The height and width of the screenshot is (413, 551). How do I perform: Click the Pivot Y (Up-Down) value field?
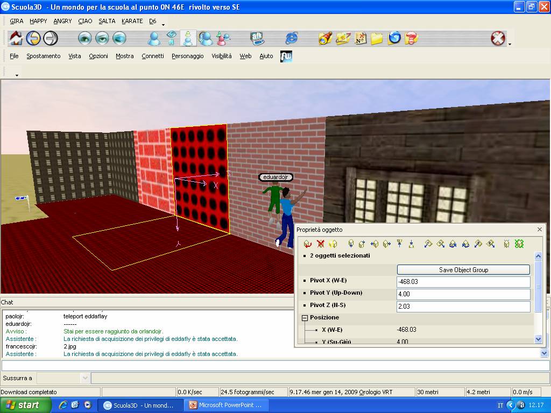tap(463, 294)
